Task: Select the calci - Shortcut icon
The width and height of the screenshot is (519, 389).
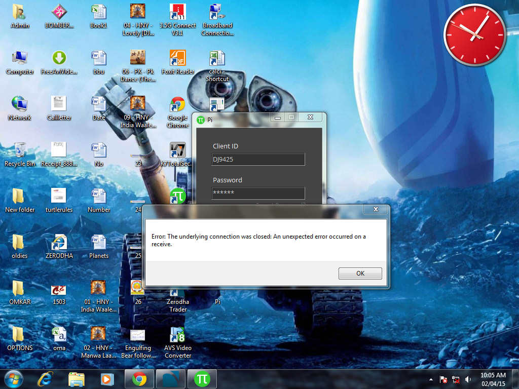Action: click(x=217, y=66)
